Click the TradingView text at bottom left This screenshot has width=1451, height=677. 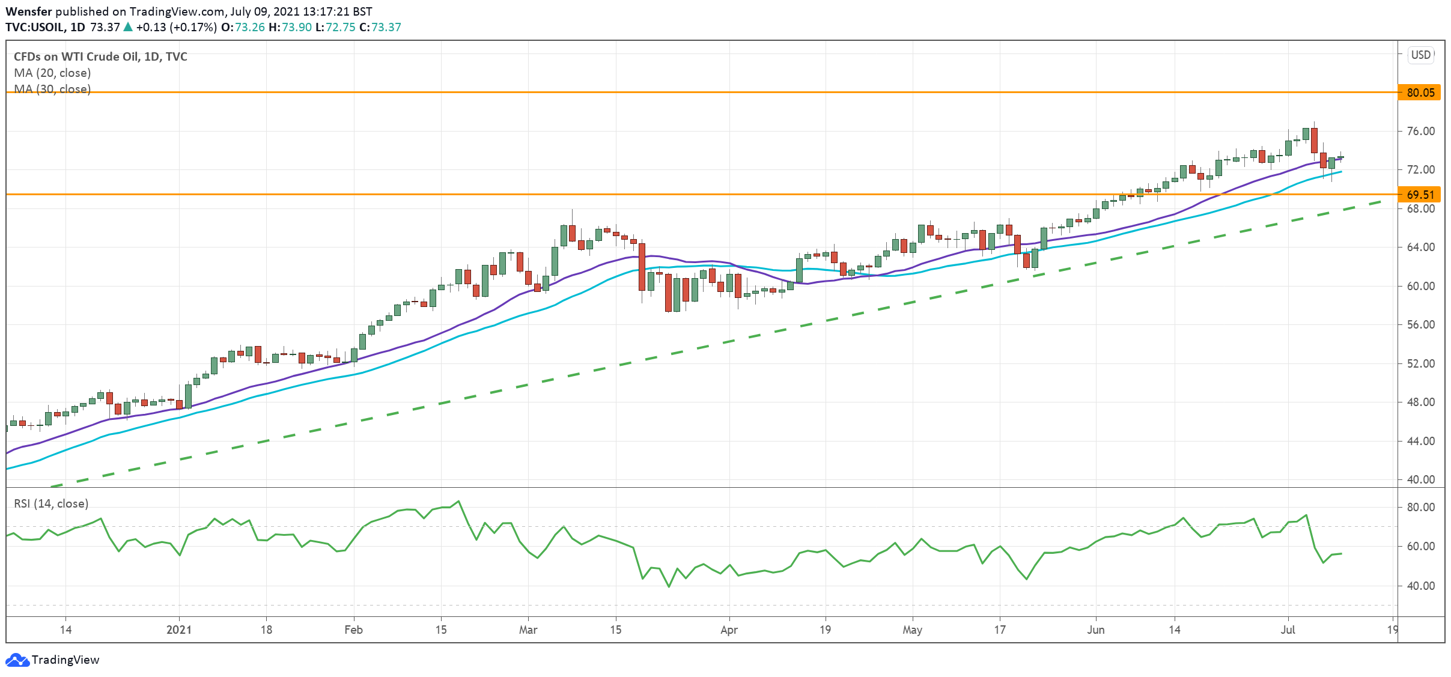point(65,660)
